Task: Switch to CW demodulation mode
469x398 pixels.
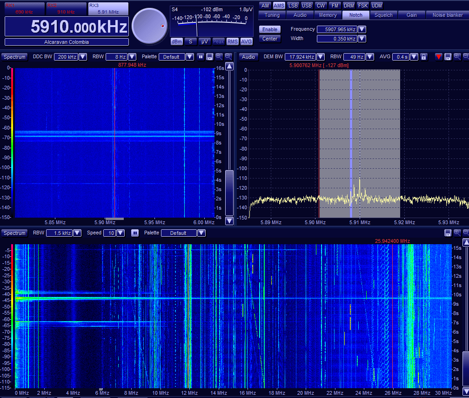Action: (x=321, y=6)
